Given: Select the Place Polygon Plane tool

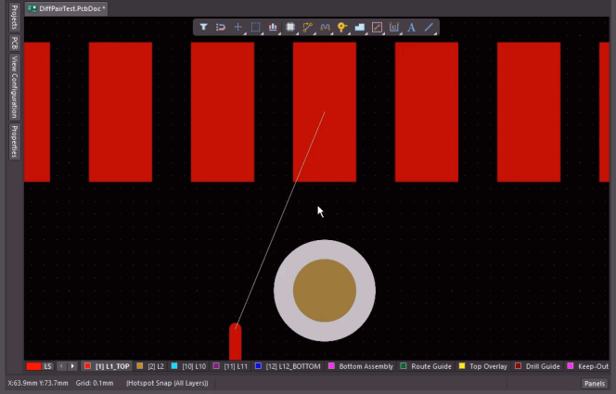Looking at the screenshot, I should pyautogui.click(x=360, y=28).
